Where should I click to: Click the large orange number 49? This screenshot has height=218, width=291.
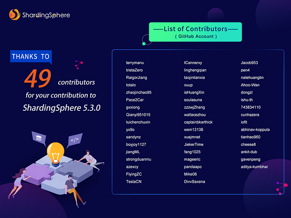click(37, 79)
